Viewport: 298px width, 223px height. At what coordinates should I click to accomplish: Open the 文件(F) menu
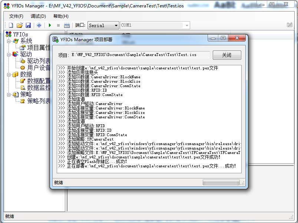(x=16, y=16)
